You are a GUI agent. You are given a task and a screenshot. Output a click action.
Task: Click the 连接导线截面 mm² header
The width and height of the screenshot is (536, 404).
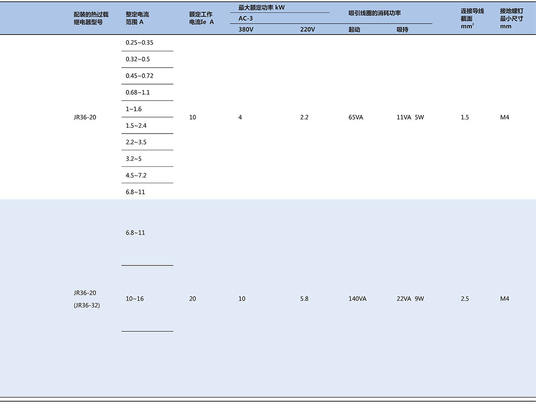(x=472, y=18)
